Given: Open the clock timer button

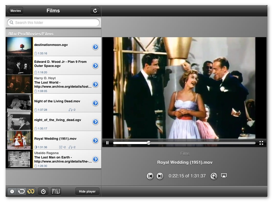Looking at the screenshot, I should (43, 191).
